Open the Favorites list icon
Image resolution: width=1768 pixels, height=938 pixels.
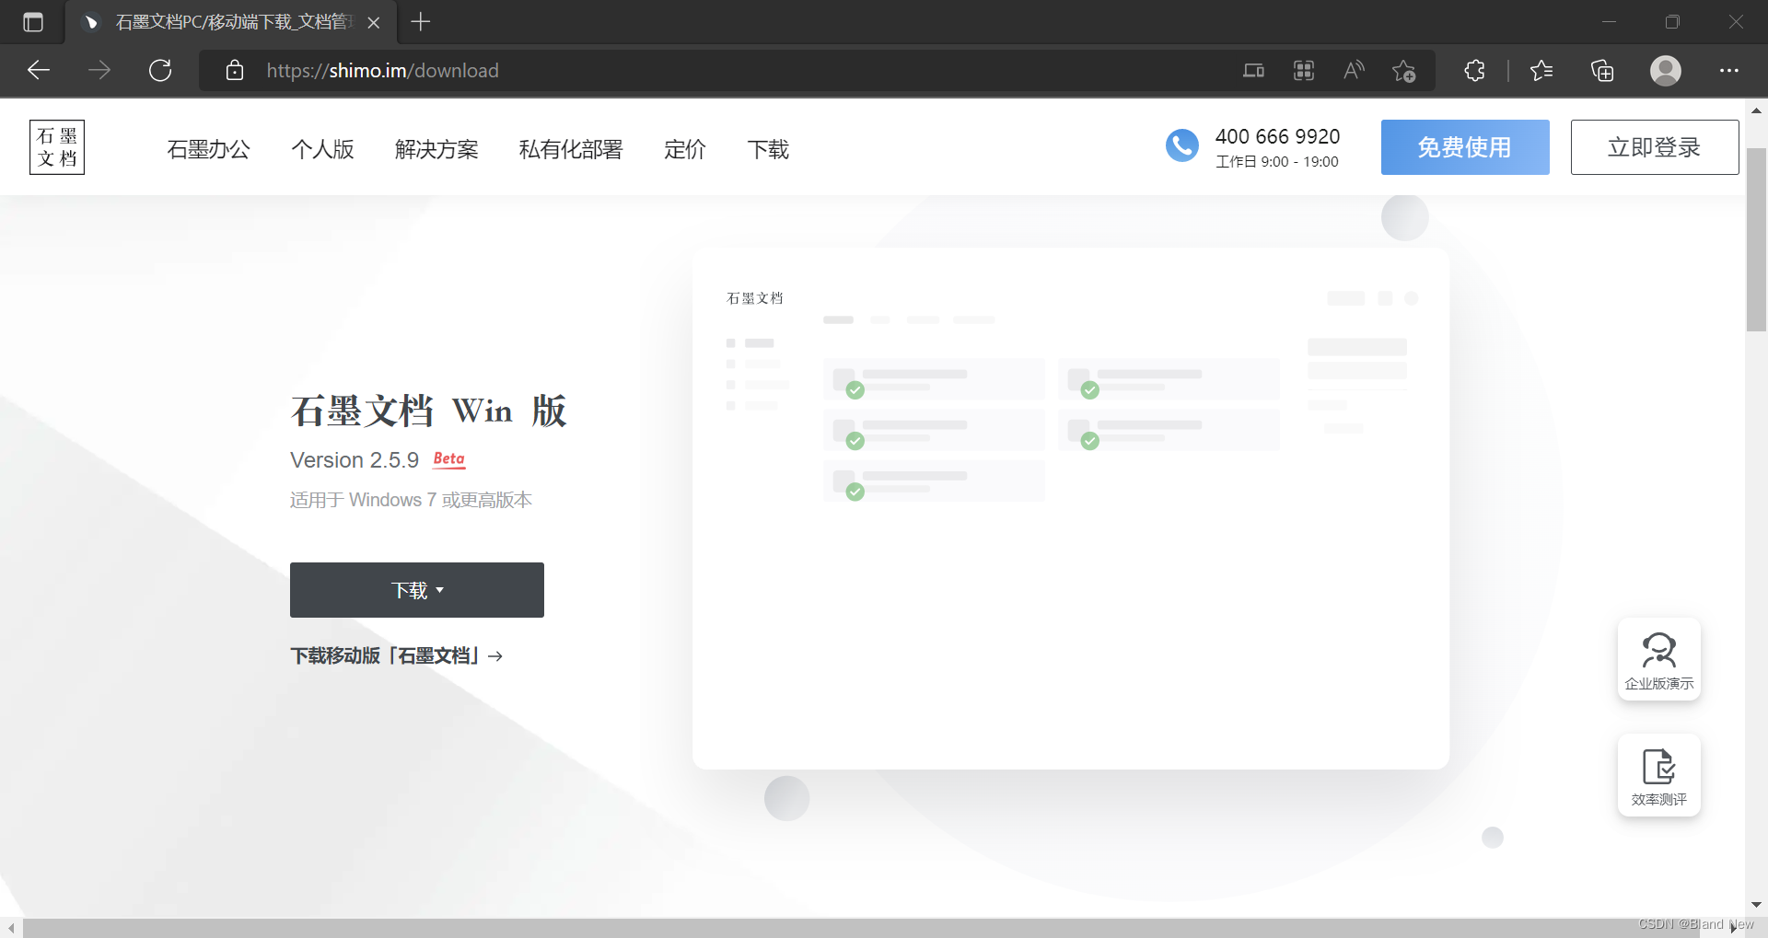tap(1541, 71)
